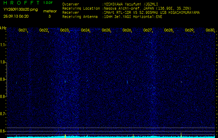Select the Nagoya Aichi-pref. JAPAN location text
This screenshot has width=218, height=138.
pos(148,8)
